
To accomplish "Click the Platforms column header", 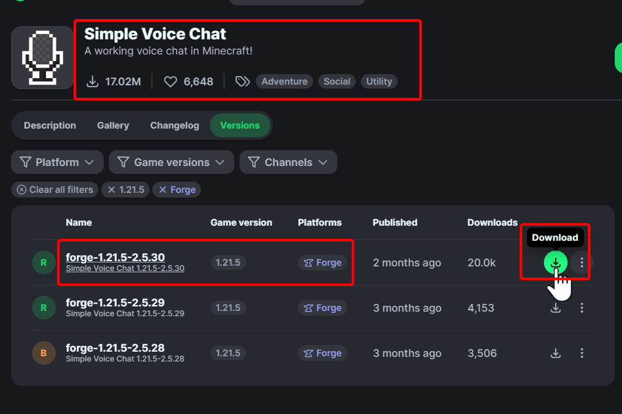I will tap(320, 222).
